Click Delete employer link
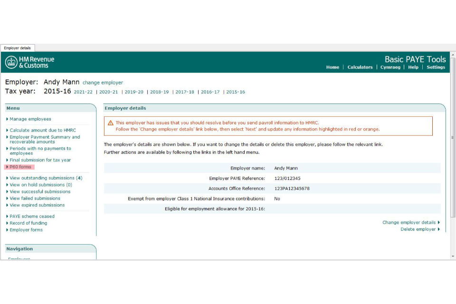This screenshot has height=304, width=456. coord(418,229)
